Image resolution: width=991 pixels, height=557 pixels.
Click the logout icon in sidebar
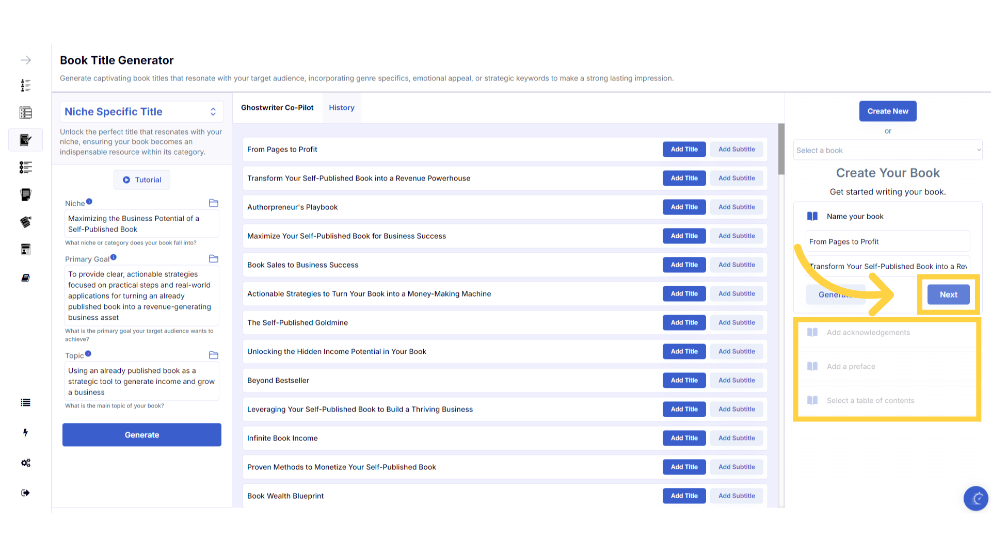tap(25, 493)
